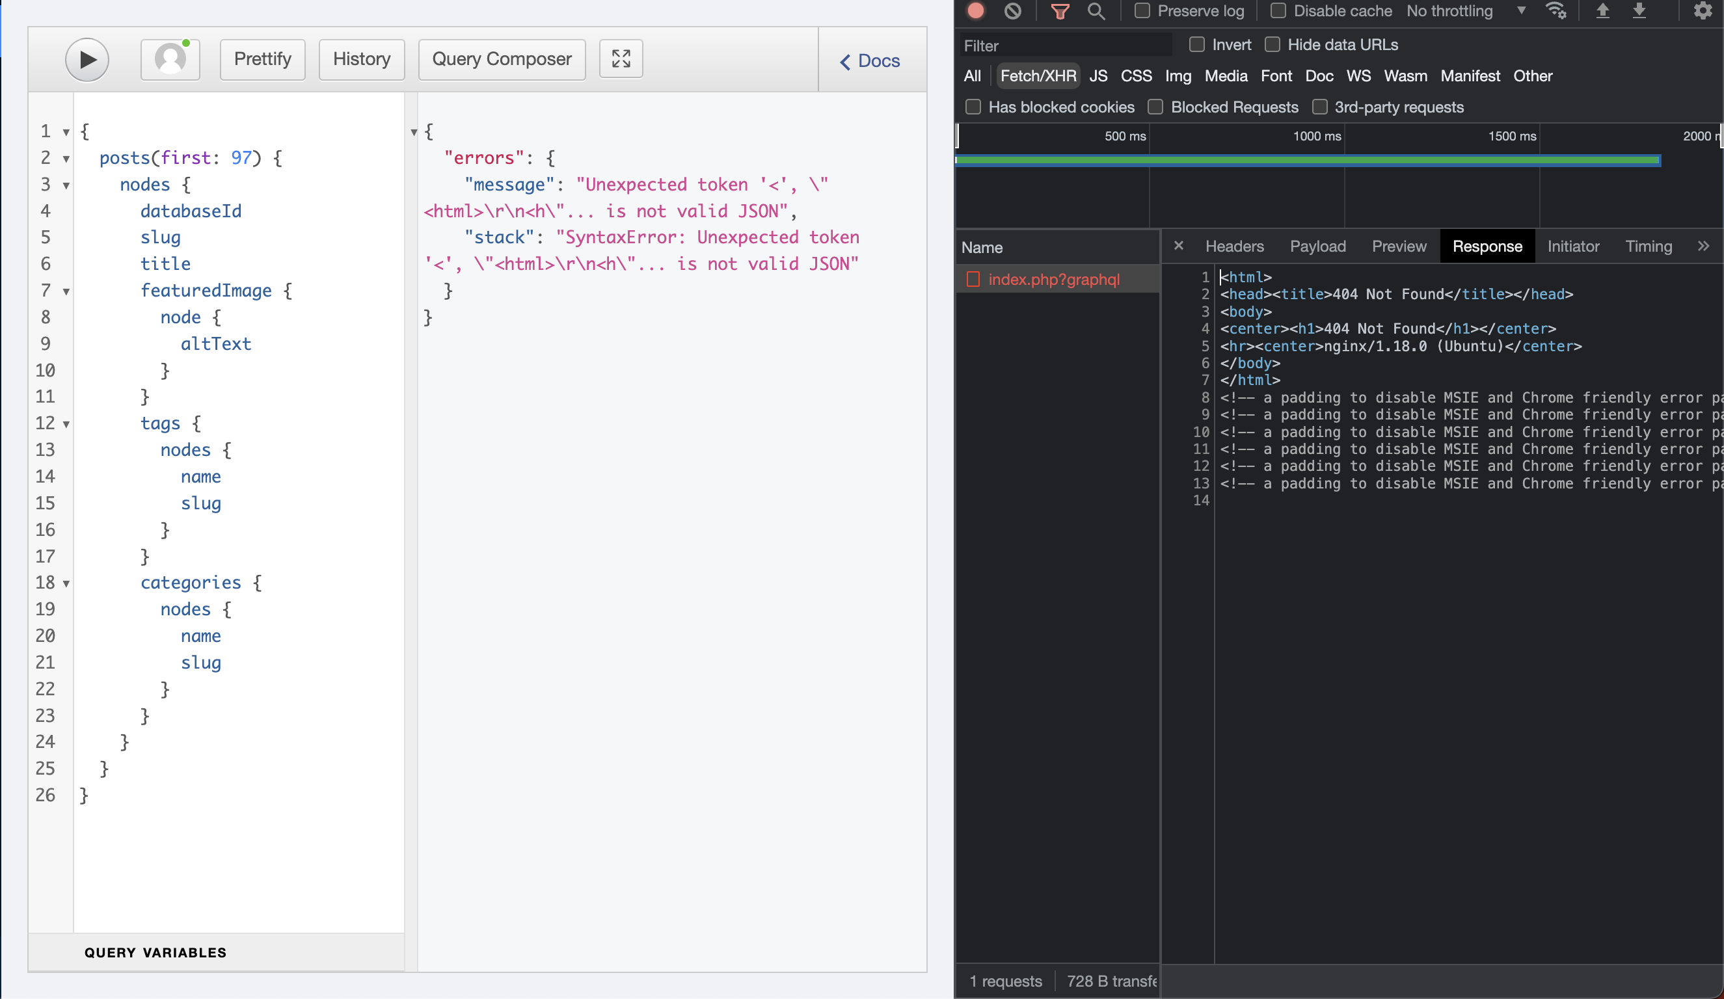1724x999 pixels.
Task: Check Disable cache option
Action: pos(1278,11)
